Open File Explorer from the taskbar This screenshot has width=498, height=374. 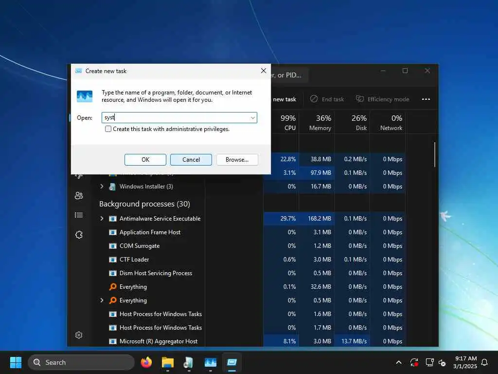[x=168, y=362]
